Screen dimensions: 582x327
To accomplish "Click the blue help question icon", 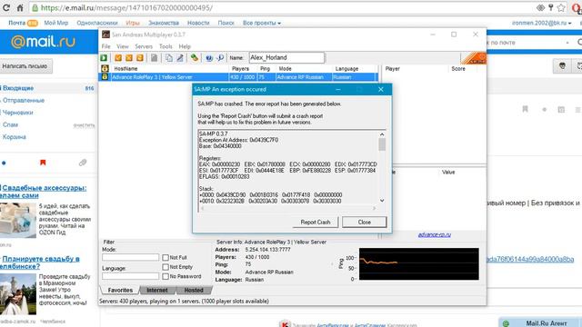I will click(x=209, y=58).
